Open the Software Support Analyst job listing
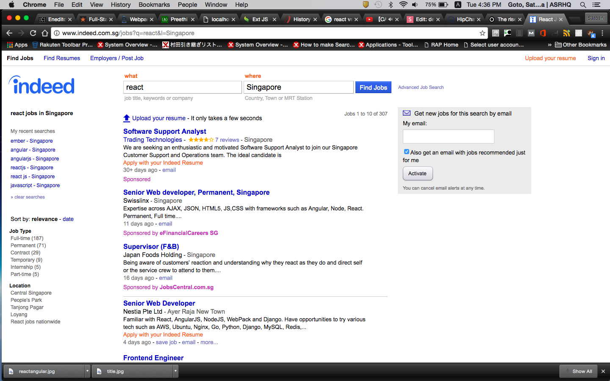Screen dimensions: 610x381 pos(165,131)
